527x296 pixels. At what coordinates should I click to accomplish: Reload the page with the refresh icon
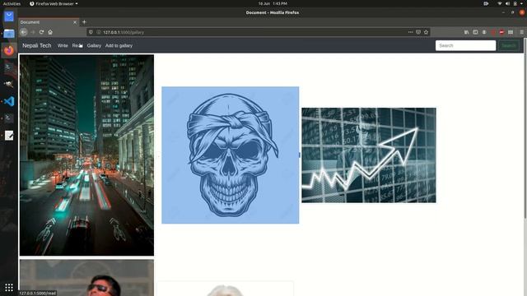pyautogui.click(x=41, y=32)
